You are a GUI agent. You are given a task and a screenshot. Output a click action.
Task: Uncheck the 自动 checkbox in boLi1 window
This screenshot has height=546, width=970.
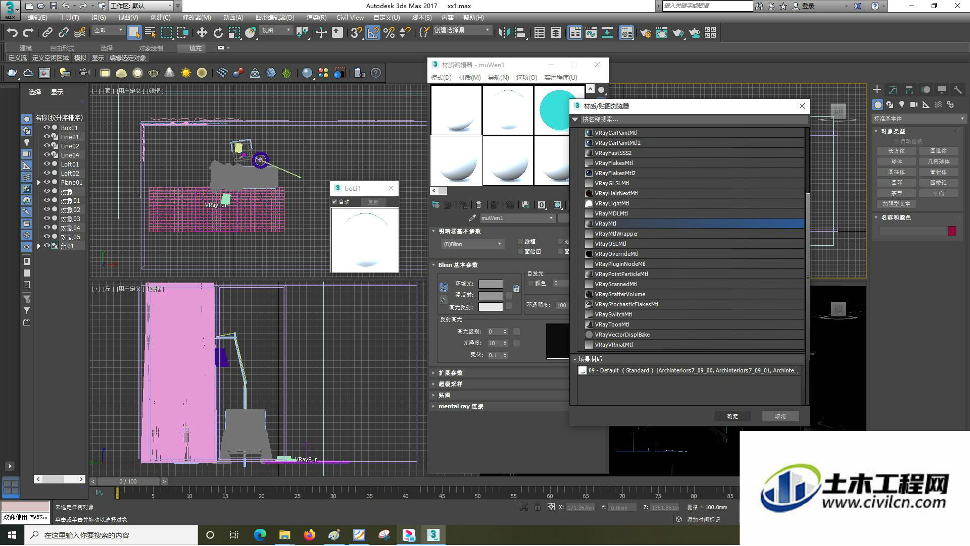[x=334, y=202]
